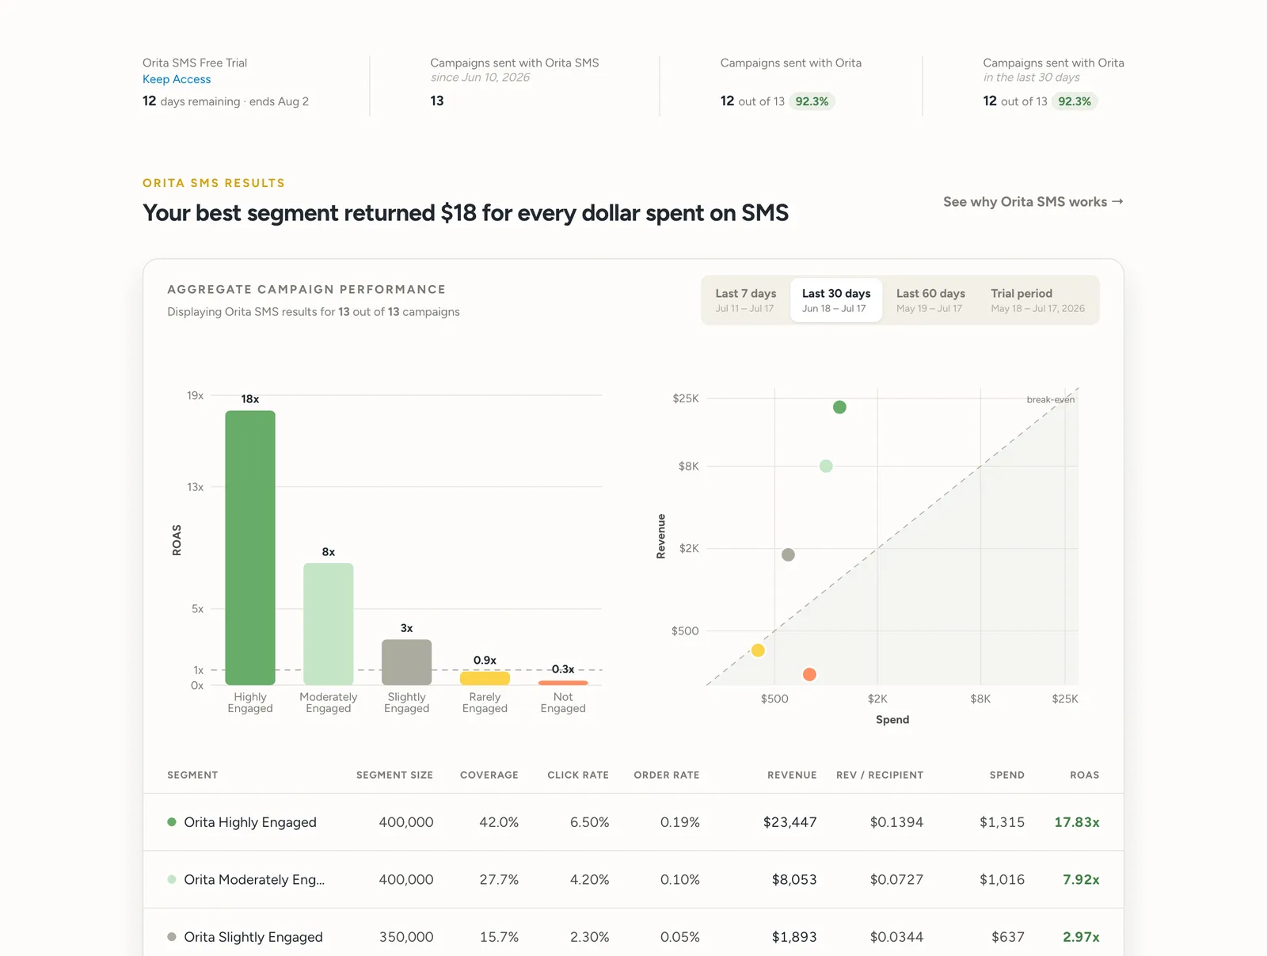Click the Not Engaged orange bar
Screen dimensions: 1267x956
[x=563, y=683]
